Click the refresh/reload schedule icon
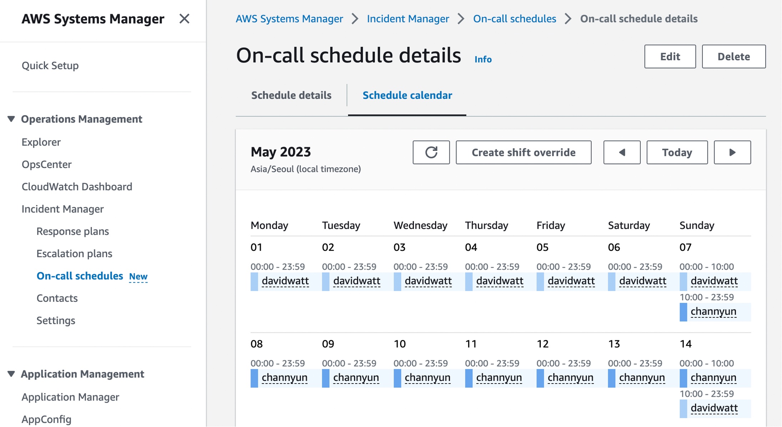 click(431, 152)
